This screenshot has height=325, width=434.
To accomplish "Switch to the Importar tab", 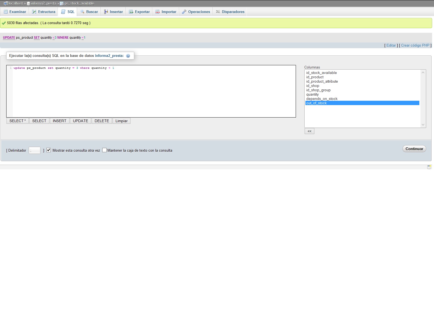I will coord(166,12).
